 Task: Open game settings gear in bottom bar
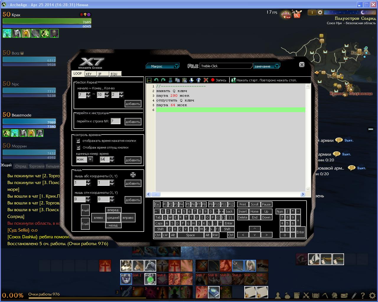372,295
